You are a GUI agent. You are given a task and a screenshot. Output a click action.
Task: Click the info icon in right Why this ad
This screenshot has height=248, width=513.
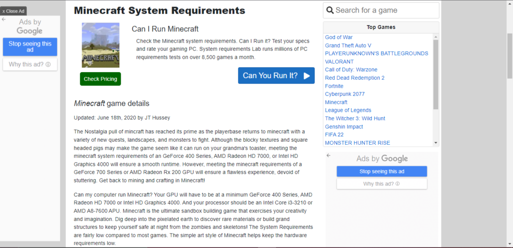click(x=397, y=184)
